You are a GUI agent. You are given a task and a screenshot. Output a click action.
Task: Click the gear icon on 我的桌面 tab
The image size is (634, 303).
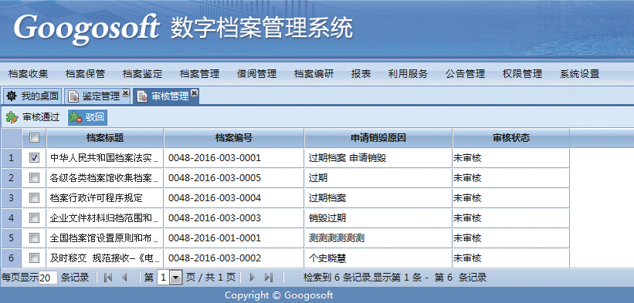[x=12, y=96]
